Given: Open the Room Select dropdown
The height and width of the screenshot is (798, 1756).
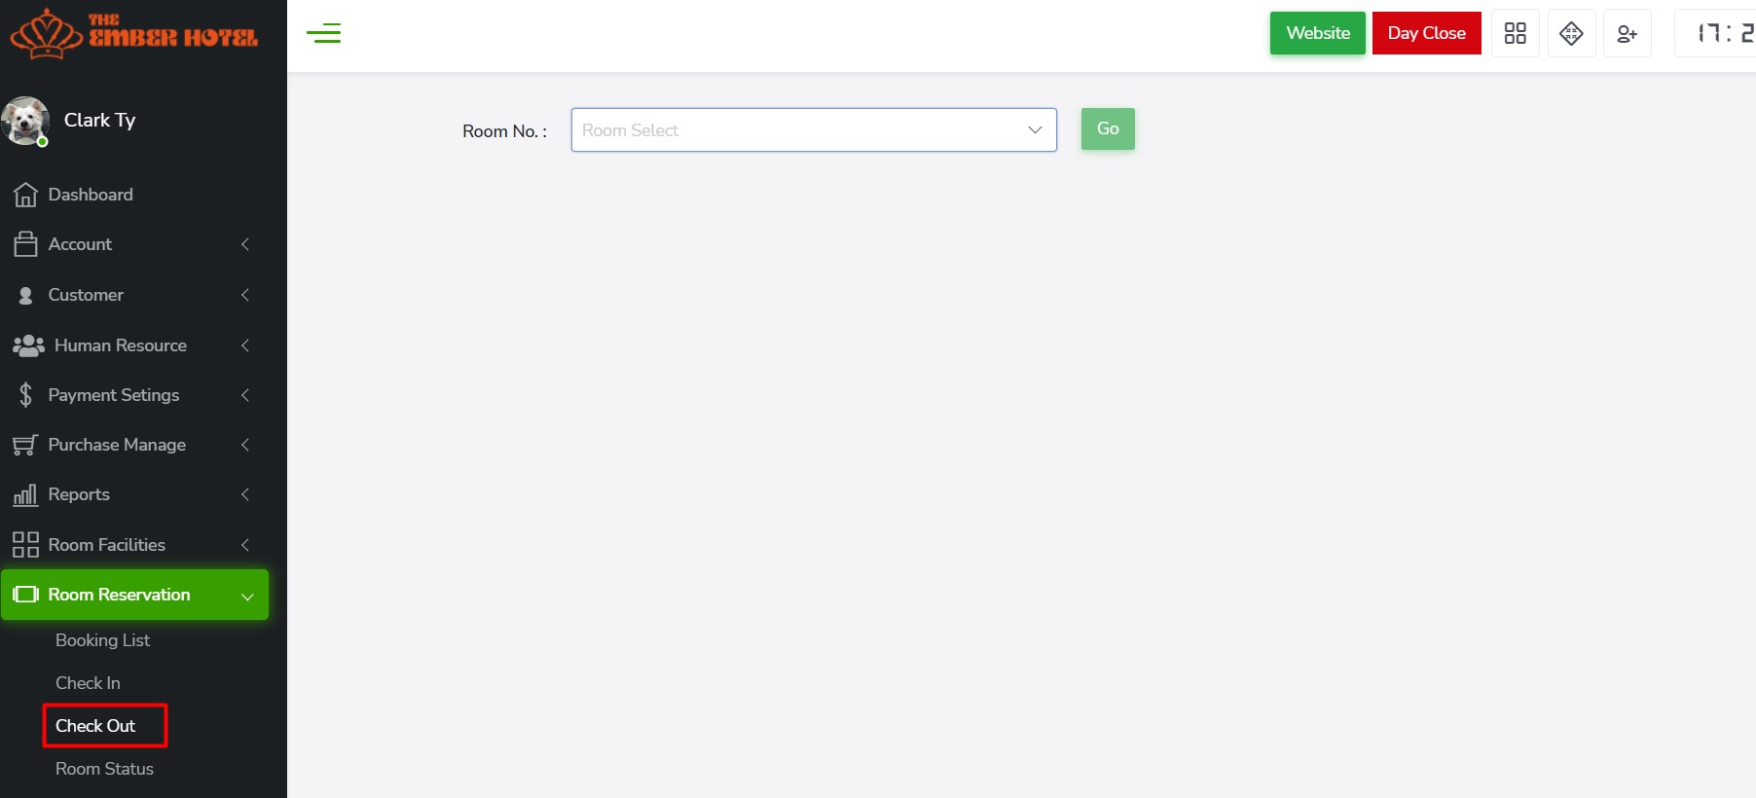Looking at the screenshot, I should 813,130.
